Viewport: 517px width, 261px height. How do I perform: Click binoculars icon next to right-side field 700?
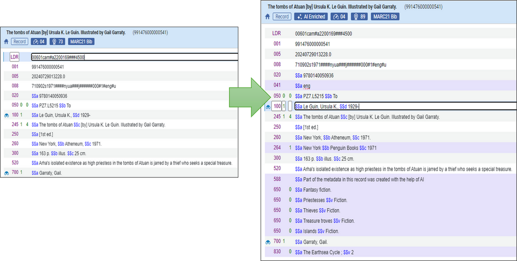[x=268, y=242]
